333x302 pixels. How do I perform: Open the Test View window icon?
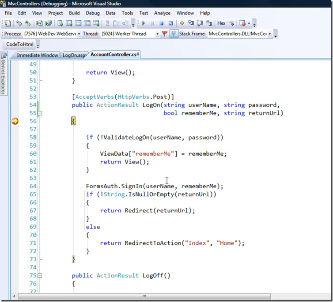[x=60, y=23]
